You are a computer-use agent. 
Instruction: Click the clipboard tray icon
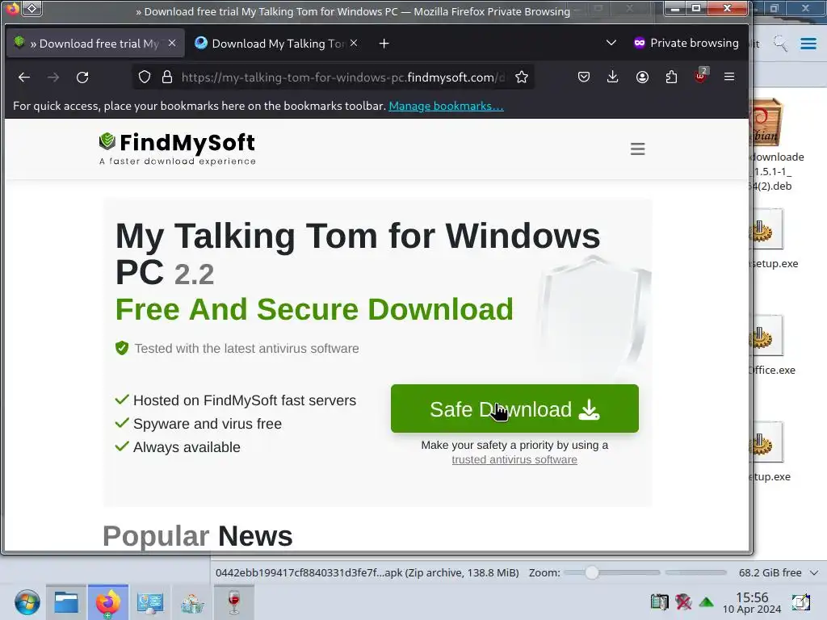point(659,601)
